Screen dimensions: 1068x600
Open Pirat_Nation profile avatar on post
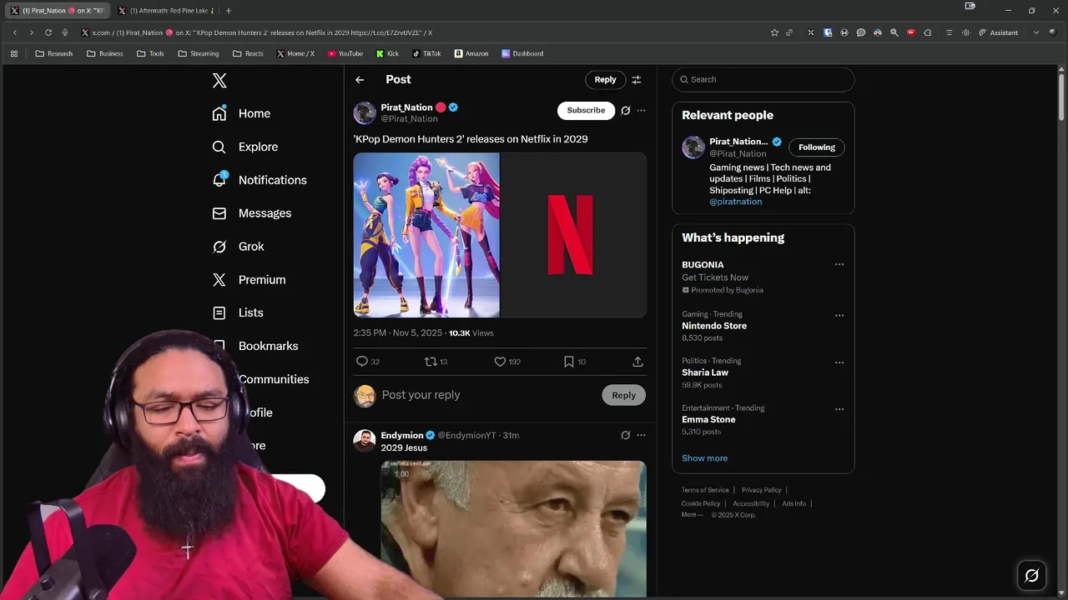[365, 112]
